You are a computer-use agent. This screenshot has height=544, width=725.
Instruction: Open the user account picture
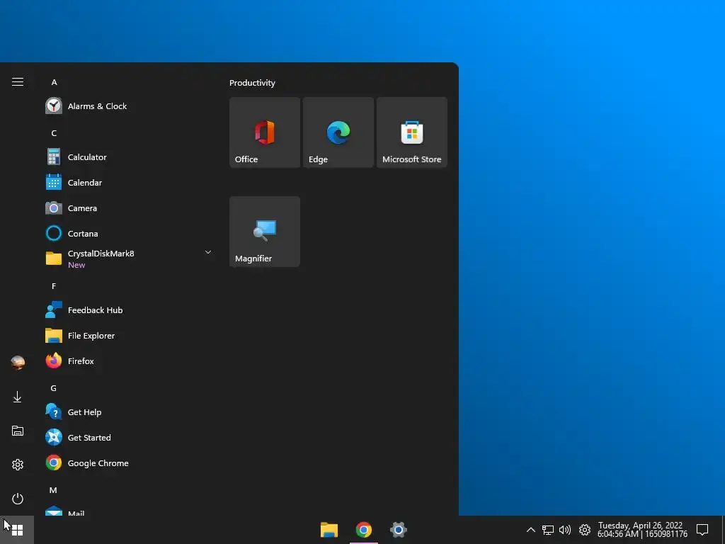pyautogui.click(x=18, y=363)
